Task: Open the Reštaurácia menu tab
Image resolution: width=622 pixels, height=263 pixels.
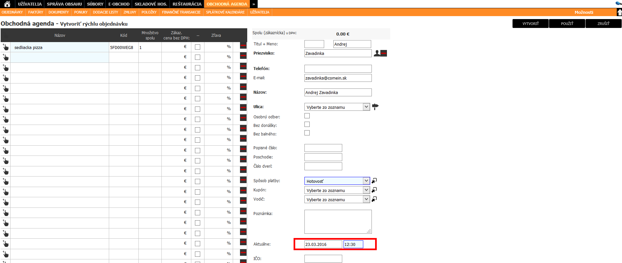Action: [187, 4]
